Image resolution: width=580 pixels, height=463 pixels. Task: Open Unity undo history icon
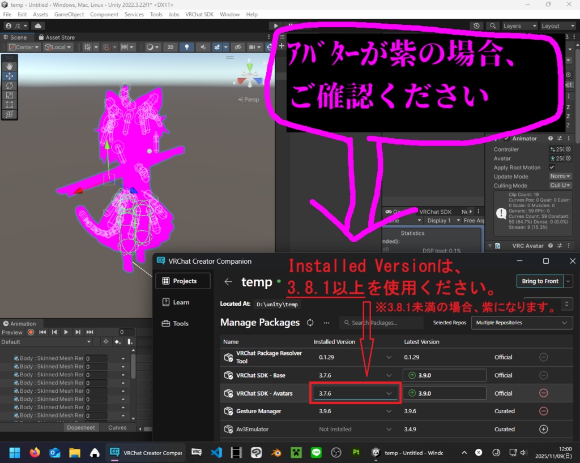[x=476, y=26]
